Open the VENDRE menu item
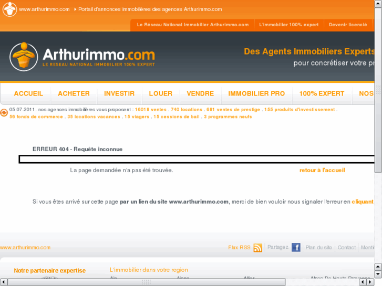The image size is (382, 286). pyautogui.click(x=201, y=94)
